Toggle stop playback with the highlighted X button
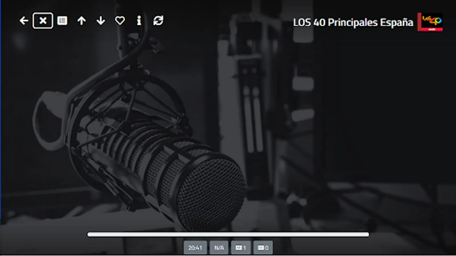 point(43,20)
